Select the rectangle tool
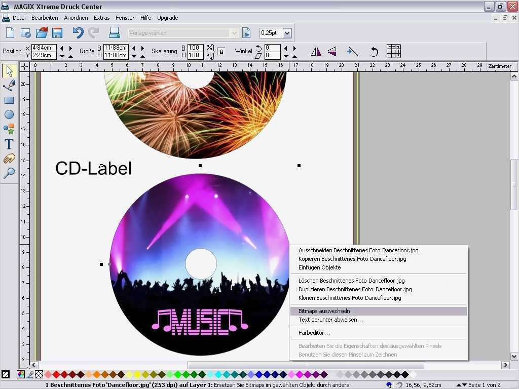The height and width of the screenshot is (389, 519). click(x=9, y=100)
